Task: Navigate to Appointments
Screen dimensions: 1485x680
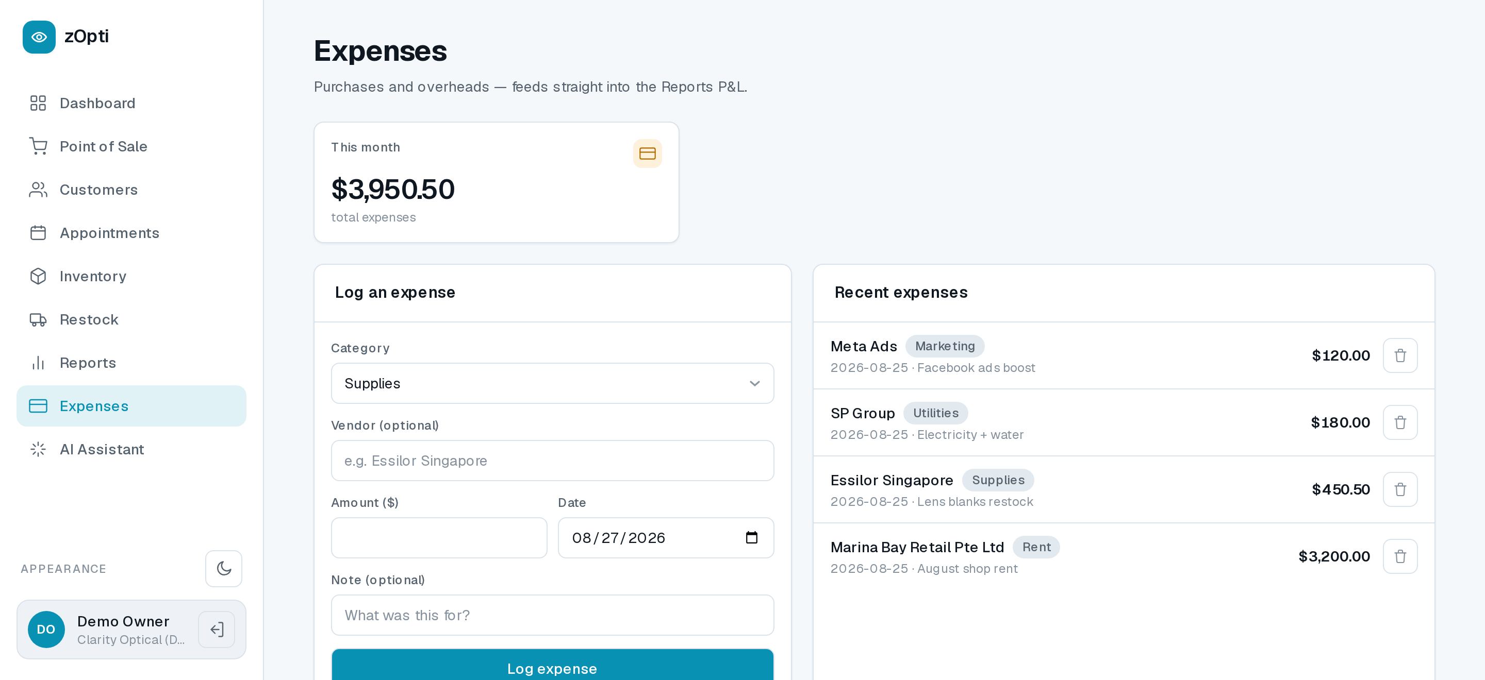Action: pos(131,233)
